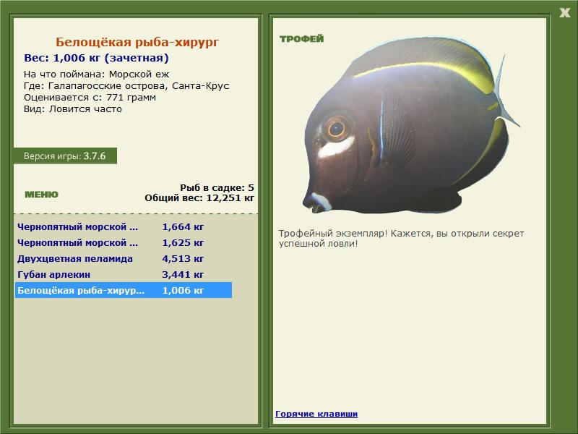Viewport: 578px width, 434px height.
Task: Close the trophy window with the X
Action: 564,13
